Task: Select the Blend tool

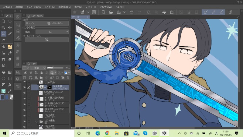Action: coord(3,65)
